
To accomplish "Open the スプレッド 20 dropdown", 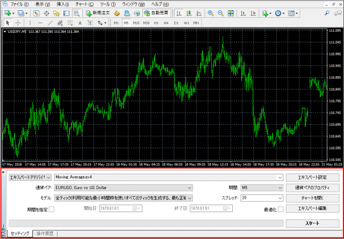I will tap(262, 198).
